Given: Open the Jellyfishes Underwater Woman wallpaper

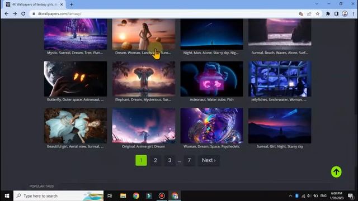Looking at the screenshot, I should [280, 79].
